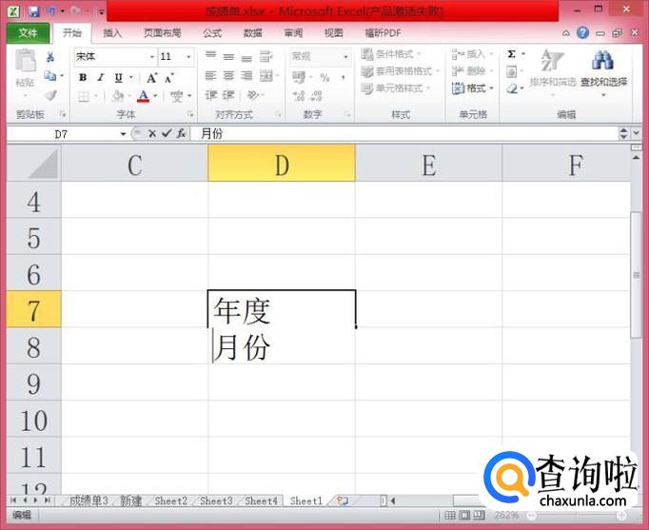Image resolution: width=649 pixels, height=530 pixels.
Task: Click the vertical scrollbar thumb
Action: click(x=637, y=275)
